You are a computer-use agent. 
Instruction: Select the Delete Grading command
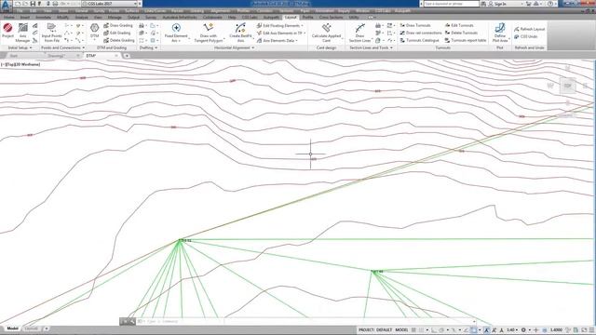pyautogui.click(x=119, y=40)
